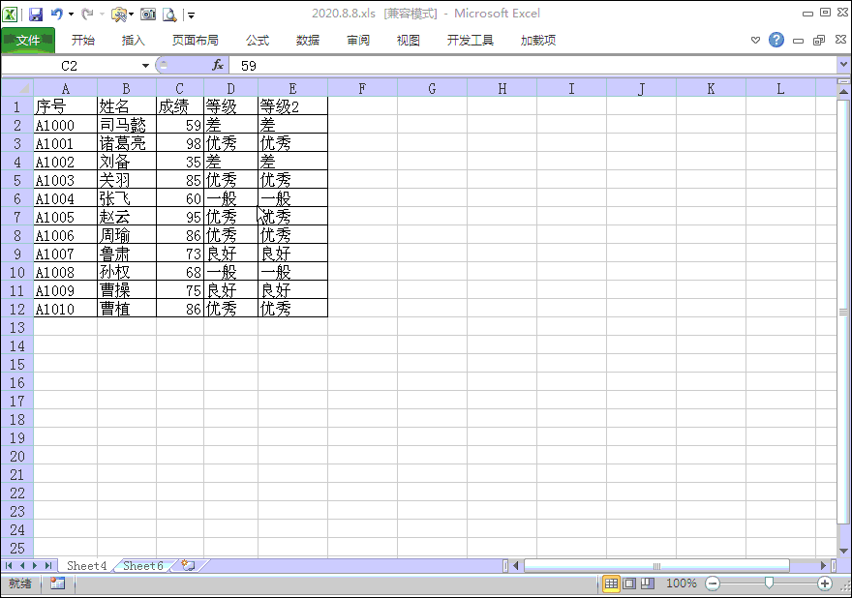
Task: Switch to Sheet6 worksheet tab
Action: 143,565
